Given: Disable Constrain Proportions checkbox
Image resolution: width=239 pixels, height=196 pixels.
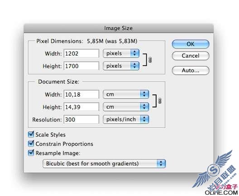Looking at the screenshot, I should tap(31, 144).
